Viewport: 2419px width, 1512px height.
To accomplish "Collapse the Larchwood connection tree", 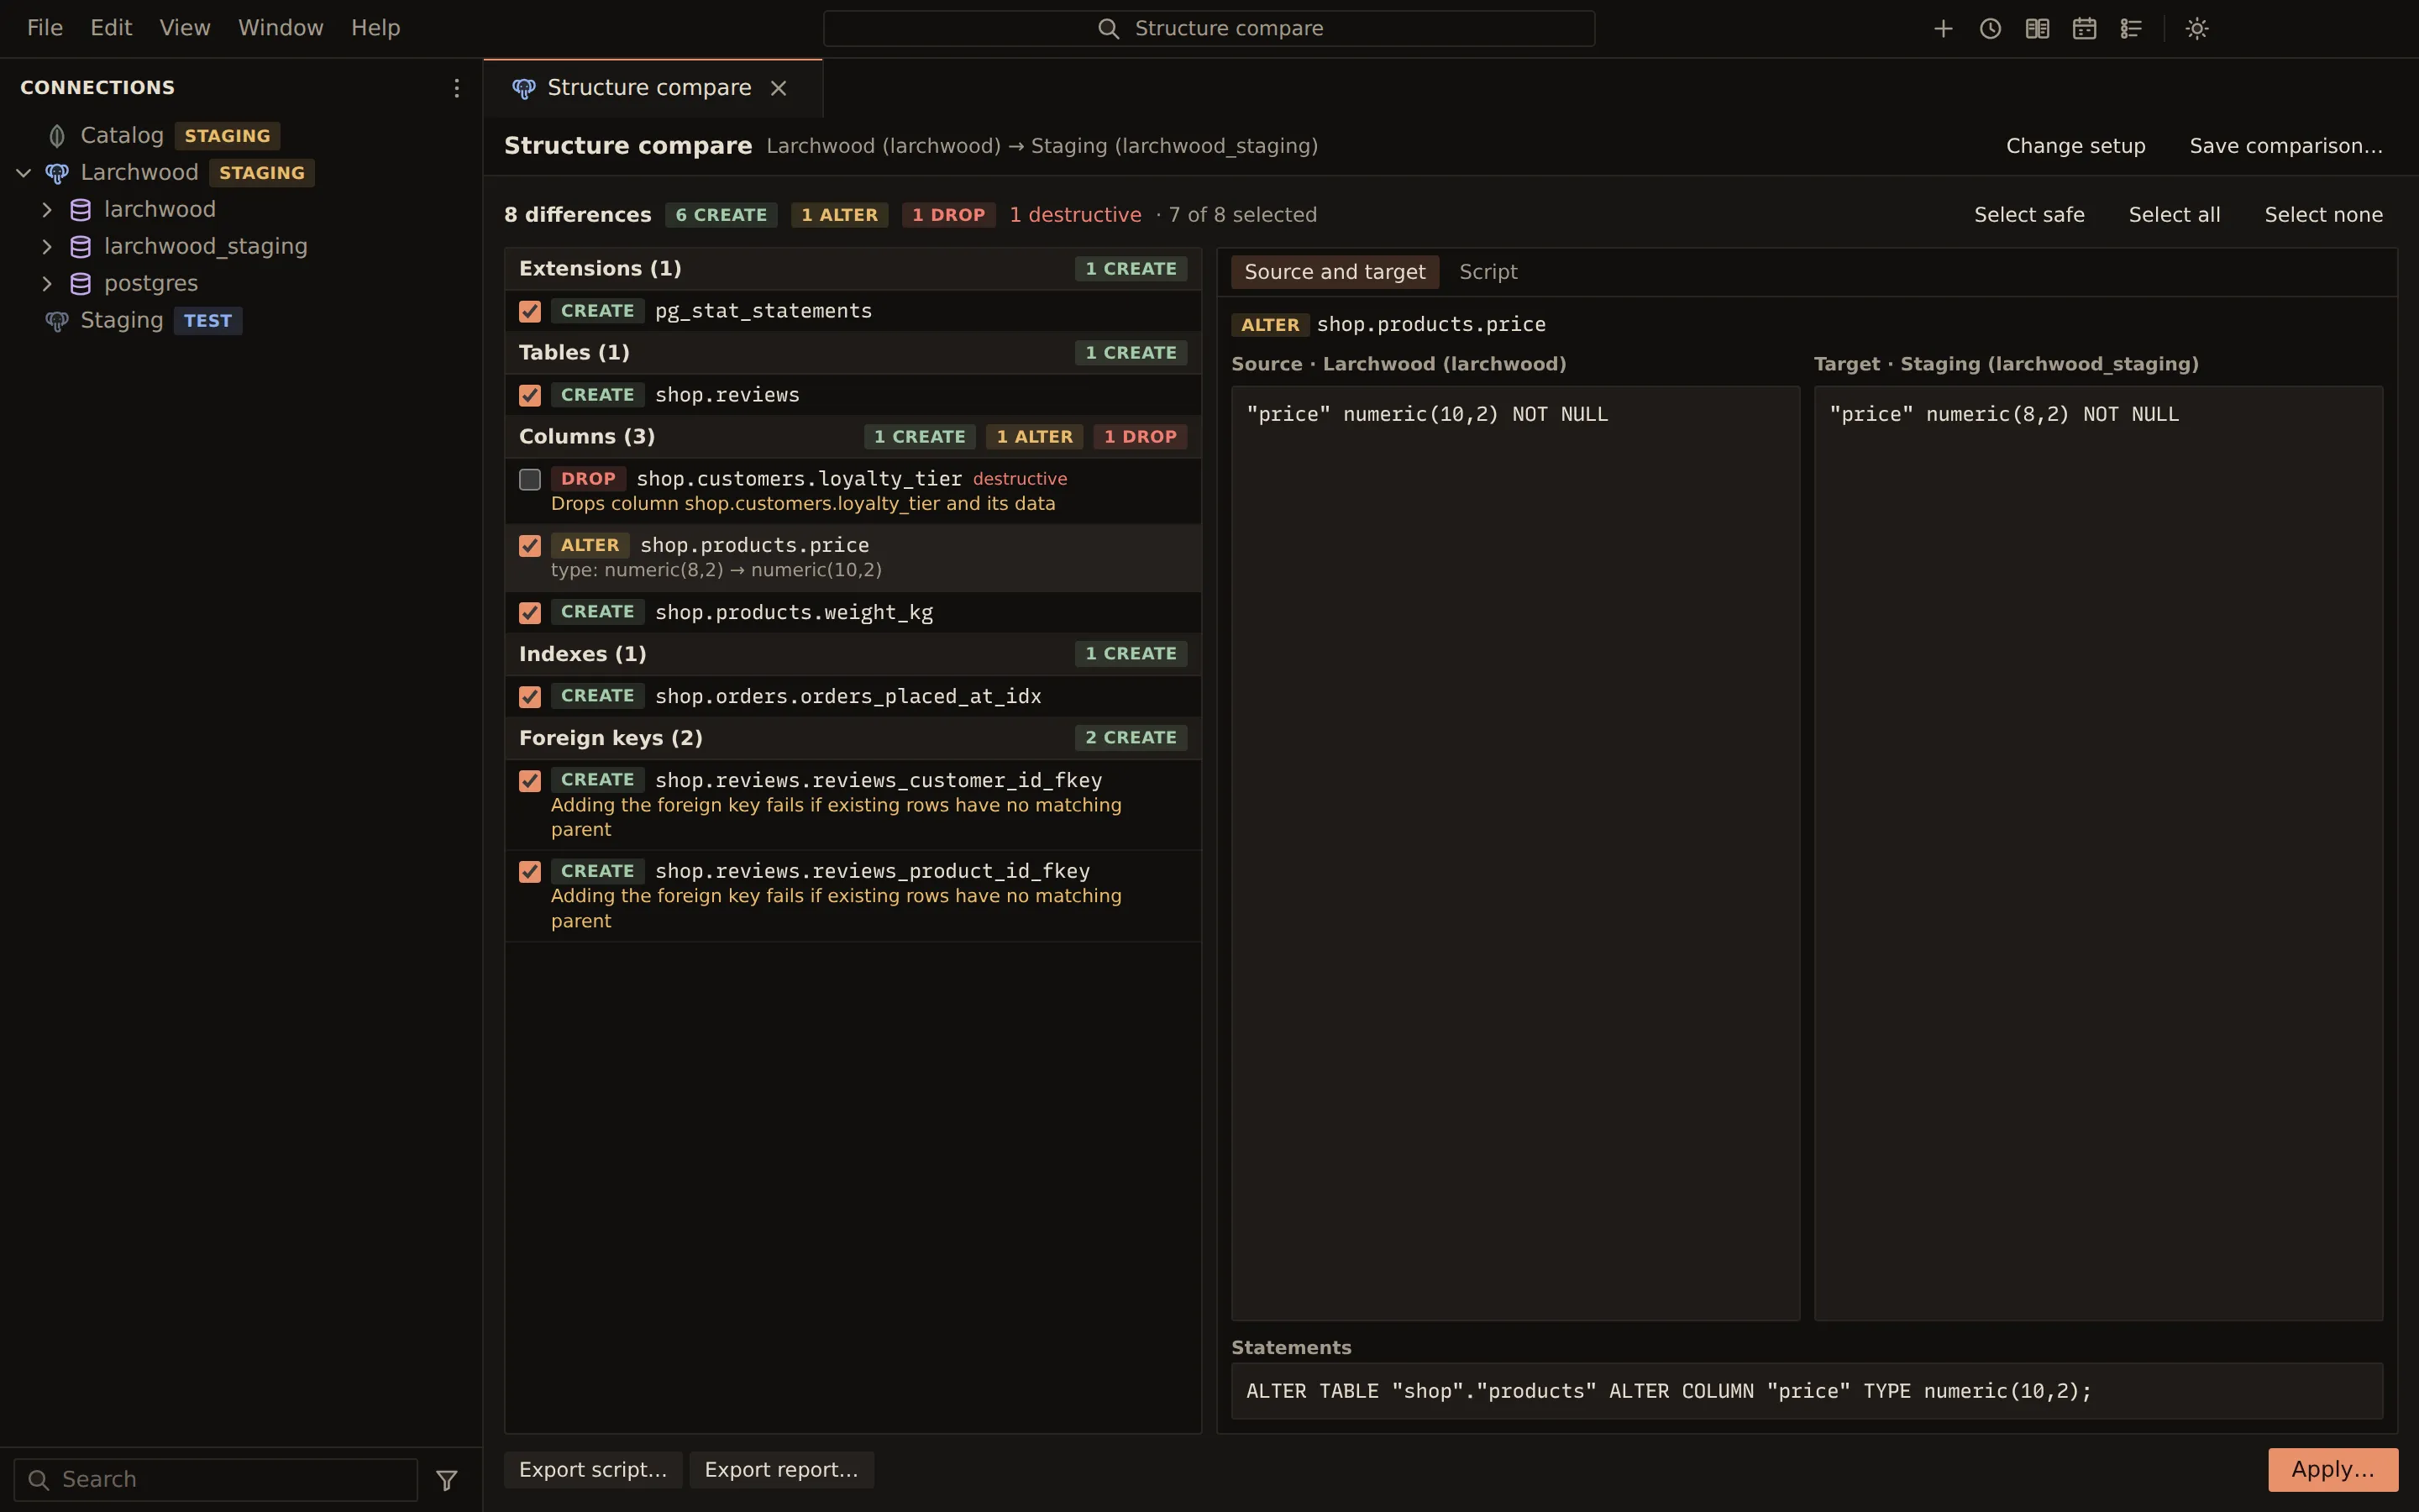I will [x=24, y=173].
